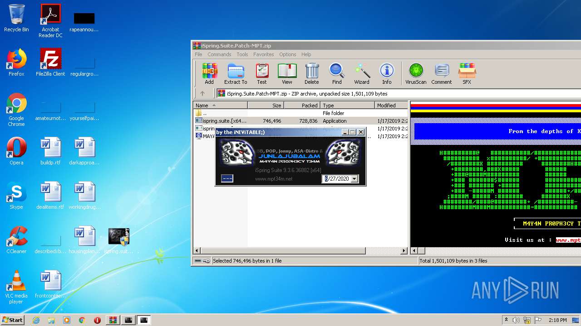Show hidden tray icons arrow

[x=506, y=320]
